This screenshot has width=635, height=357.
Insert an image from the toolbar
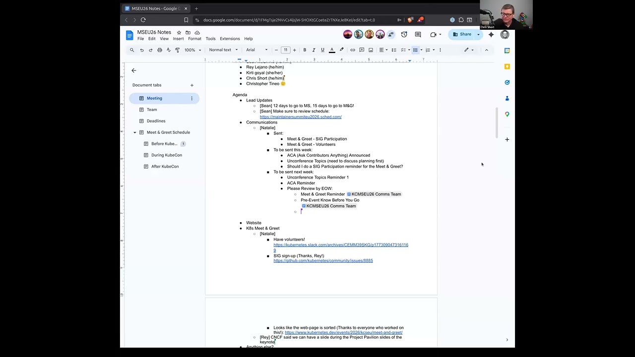pos(371,50)
